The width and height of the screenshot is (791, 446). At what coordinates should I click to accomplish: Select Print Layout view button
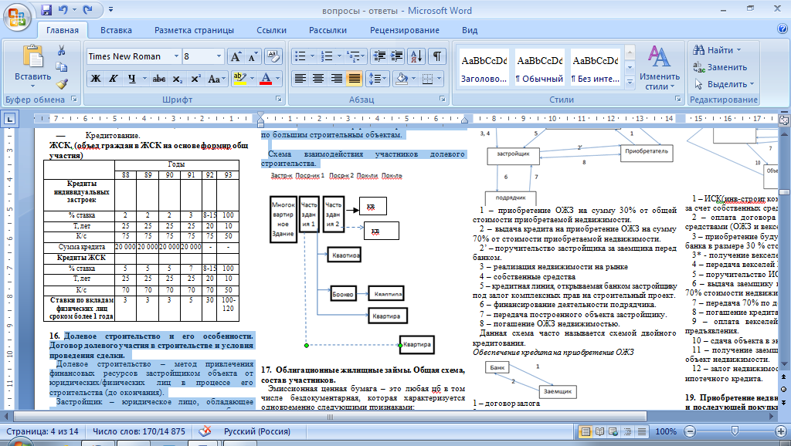pyautogui.click(x=586, y=431)
